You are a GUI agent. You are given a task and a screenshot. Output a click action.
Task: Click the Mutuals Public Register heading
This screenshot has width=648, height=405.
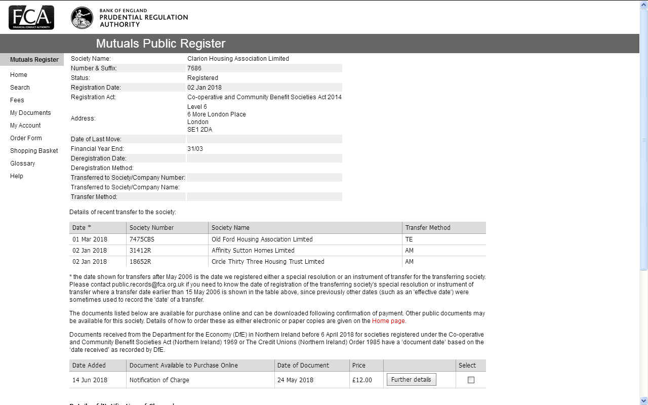pyautogui.click(x=160, y=44)
